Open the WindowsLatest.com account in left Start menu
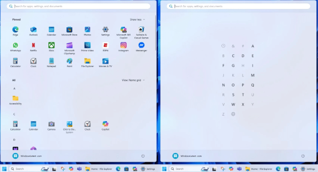Screen dimensions: 318x172 tap(27, 156)
